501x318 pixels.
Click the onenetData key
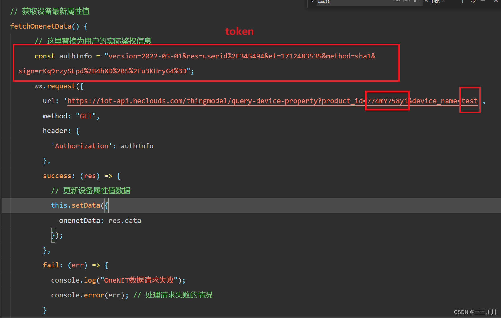[80, 220]
